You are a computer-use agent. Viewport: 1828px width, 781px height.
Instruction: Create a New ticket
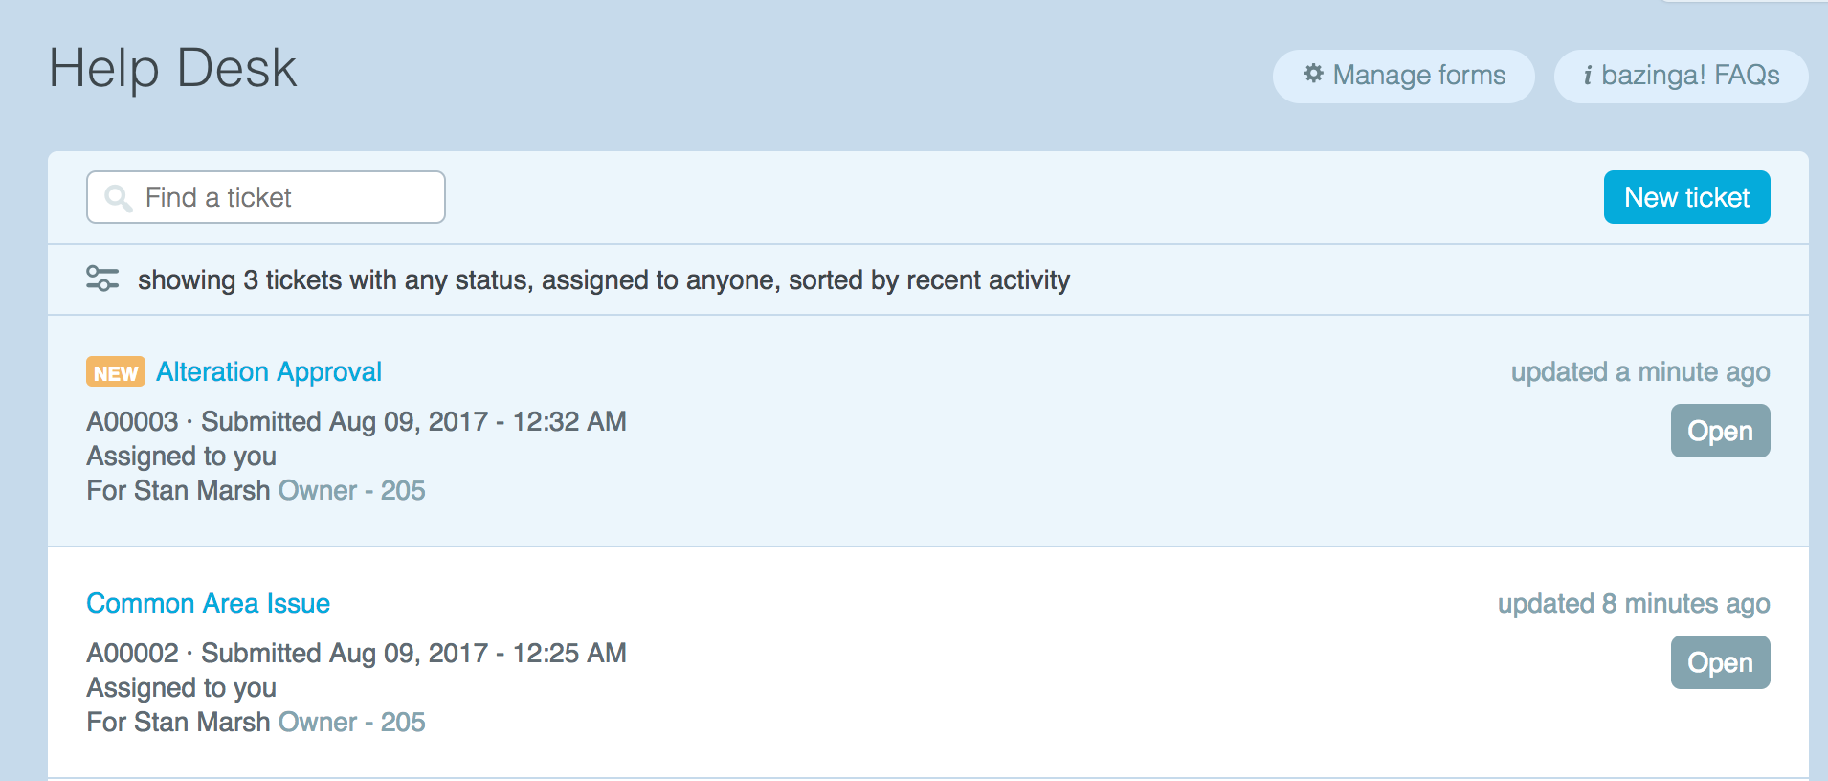1686,197
